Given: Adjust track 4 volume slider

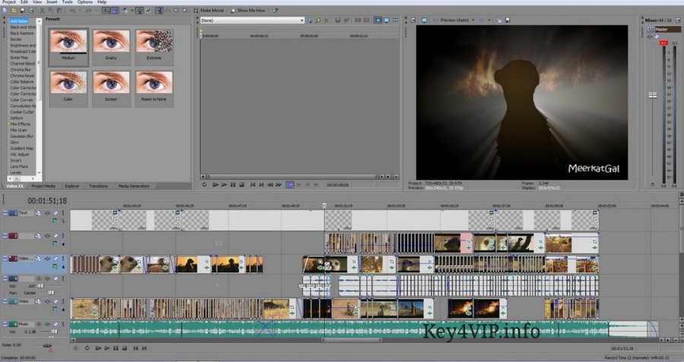Looking at the screenshot, I should click(x=40, y=286).
